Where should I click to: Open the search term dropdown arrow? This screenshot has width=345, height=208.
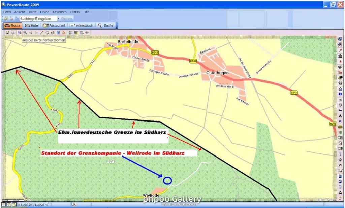(58, 19)
